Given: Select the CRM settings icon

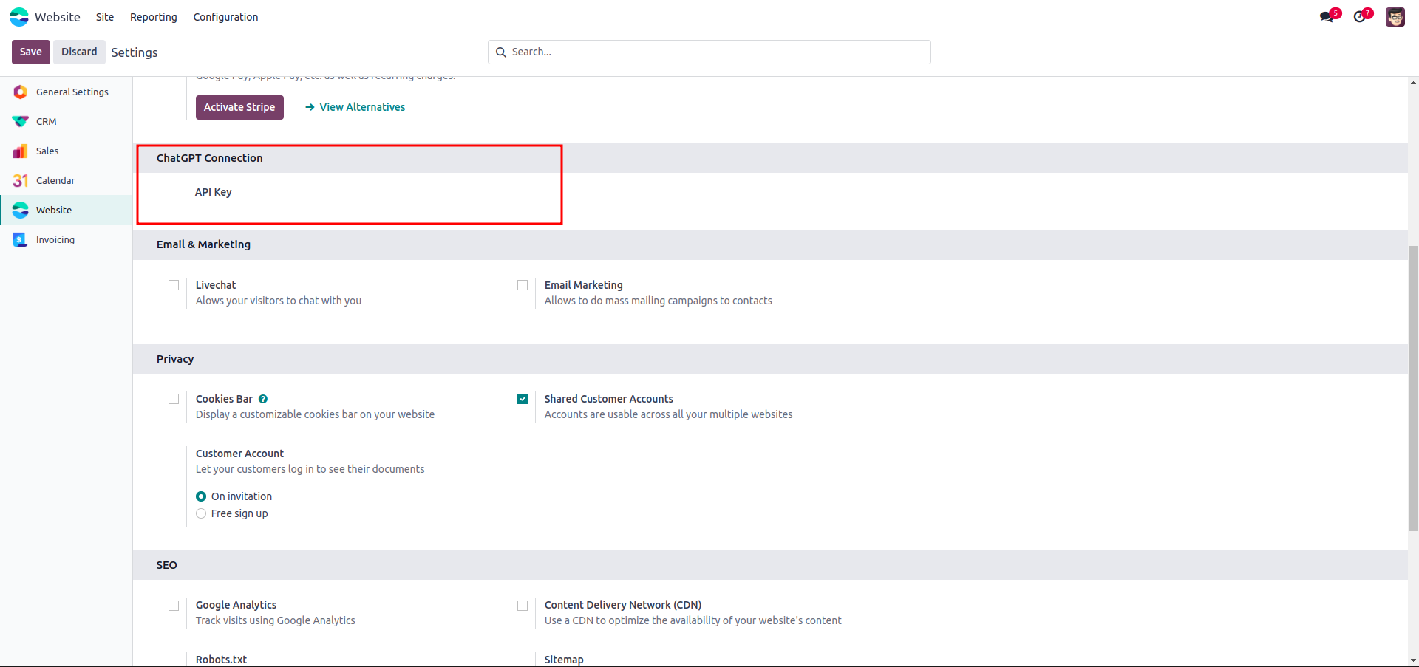Looking at the screenshot, I should coord(21,121).
